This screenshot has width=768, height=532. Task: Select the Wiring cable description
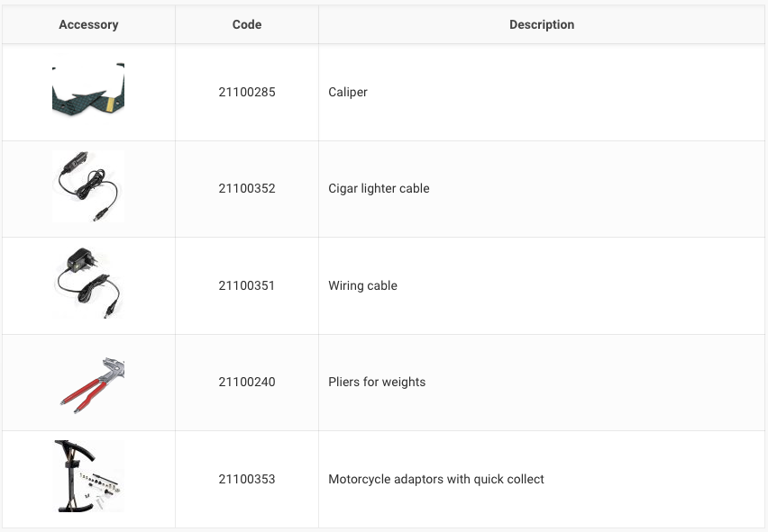362,285
